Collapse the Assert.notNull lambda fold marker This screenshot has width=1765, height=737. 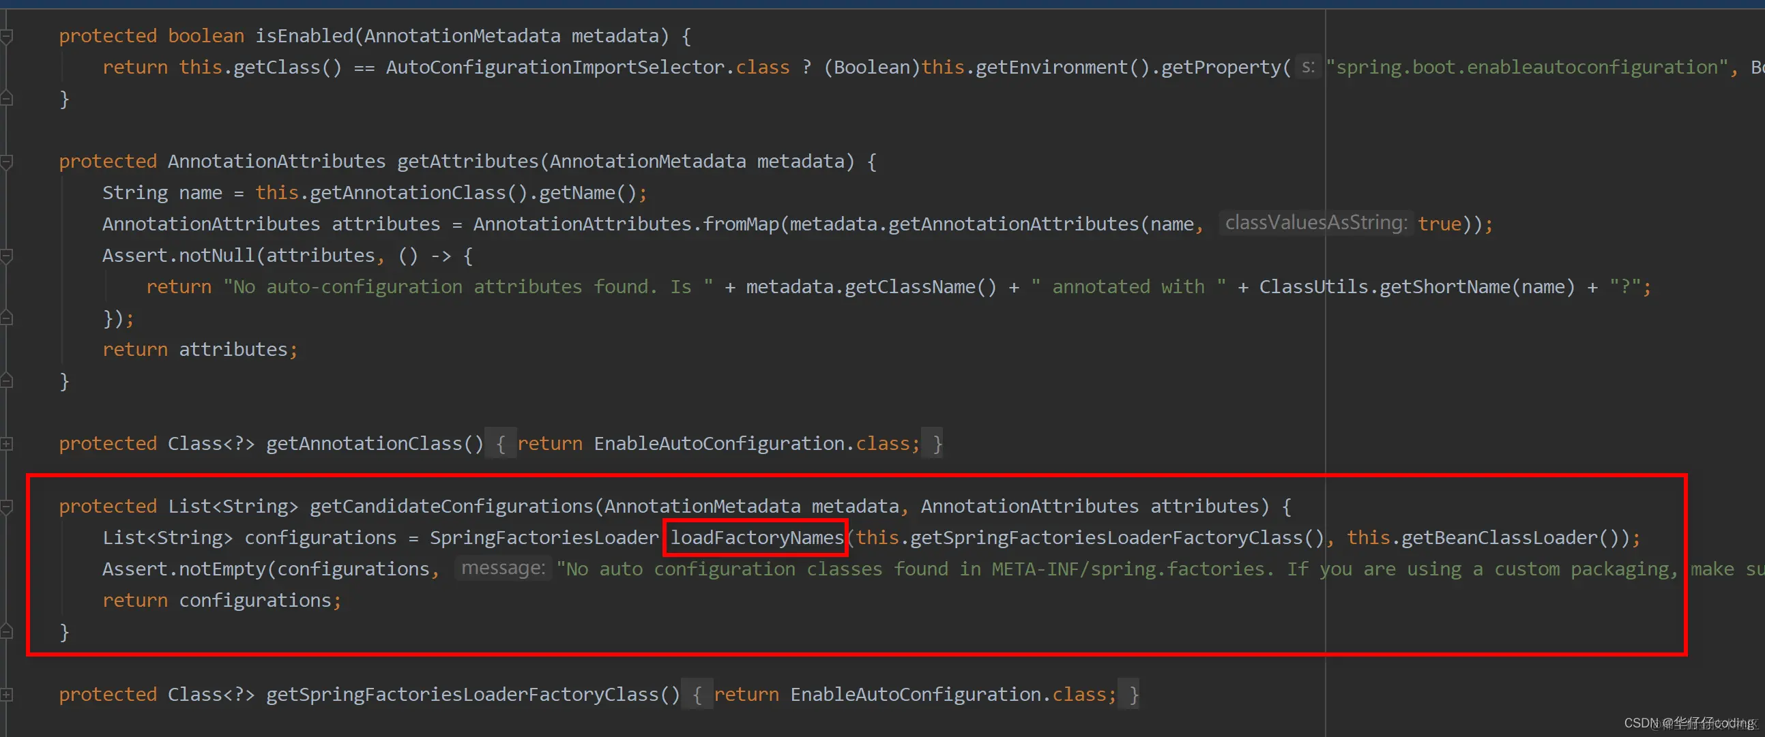[7, 256]
